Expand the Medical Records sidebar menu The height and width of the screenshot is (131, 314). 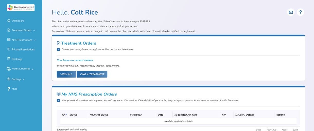coord(33,69)
